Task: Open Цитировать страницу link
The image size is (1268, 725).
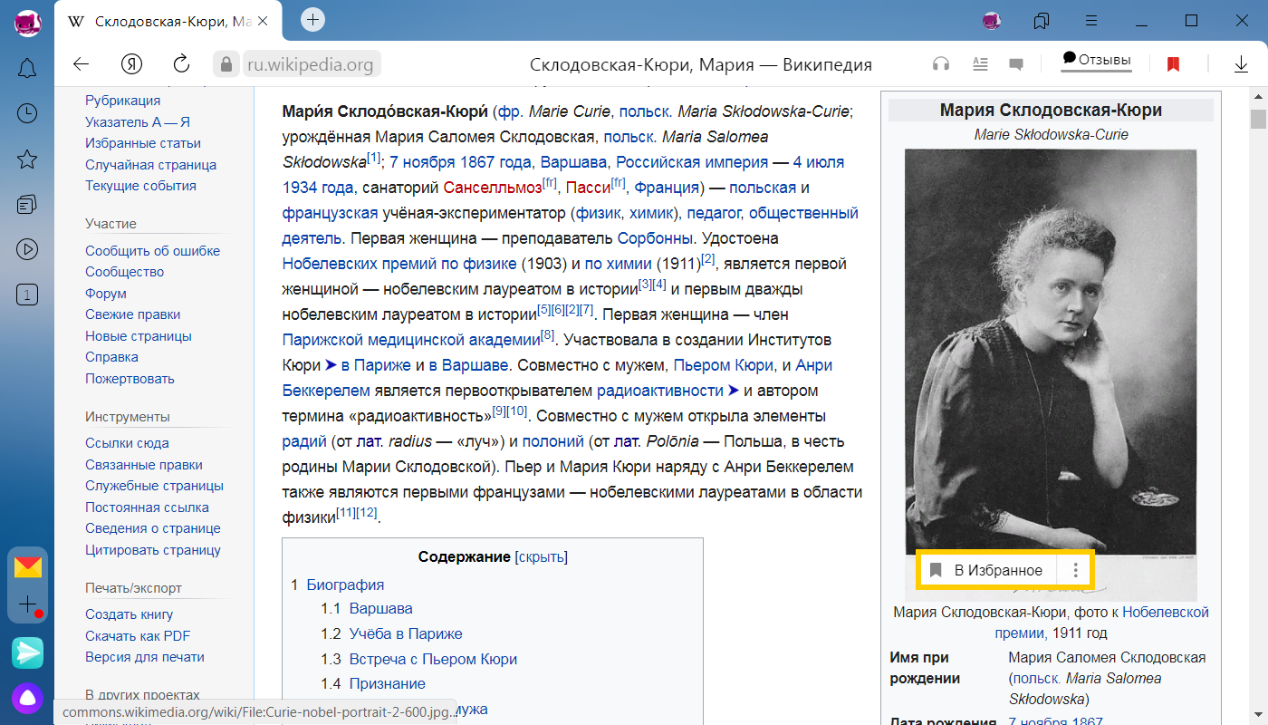Action: (153, 550)
